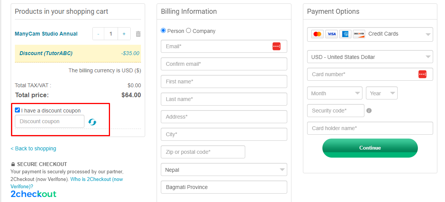Click the Card number field

(x=370, y=74)
